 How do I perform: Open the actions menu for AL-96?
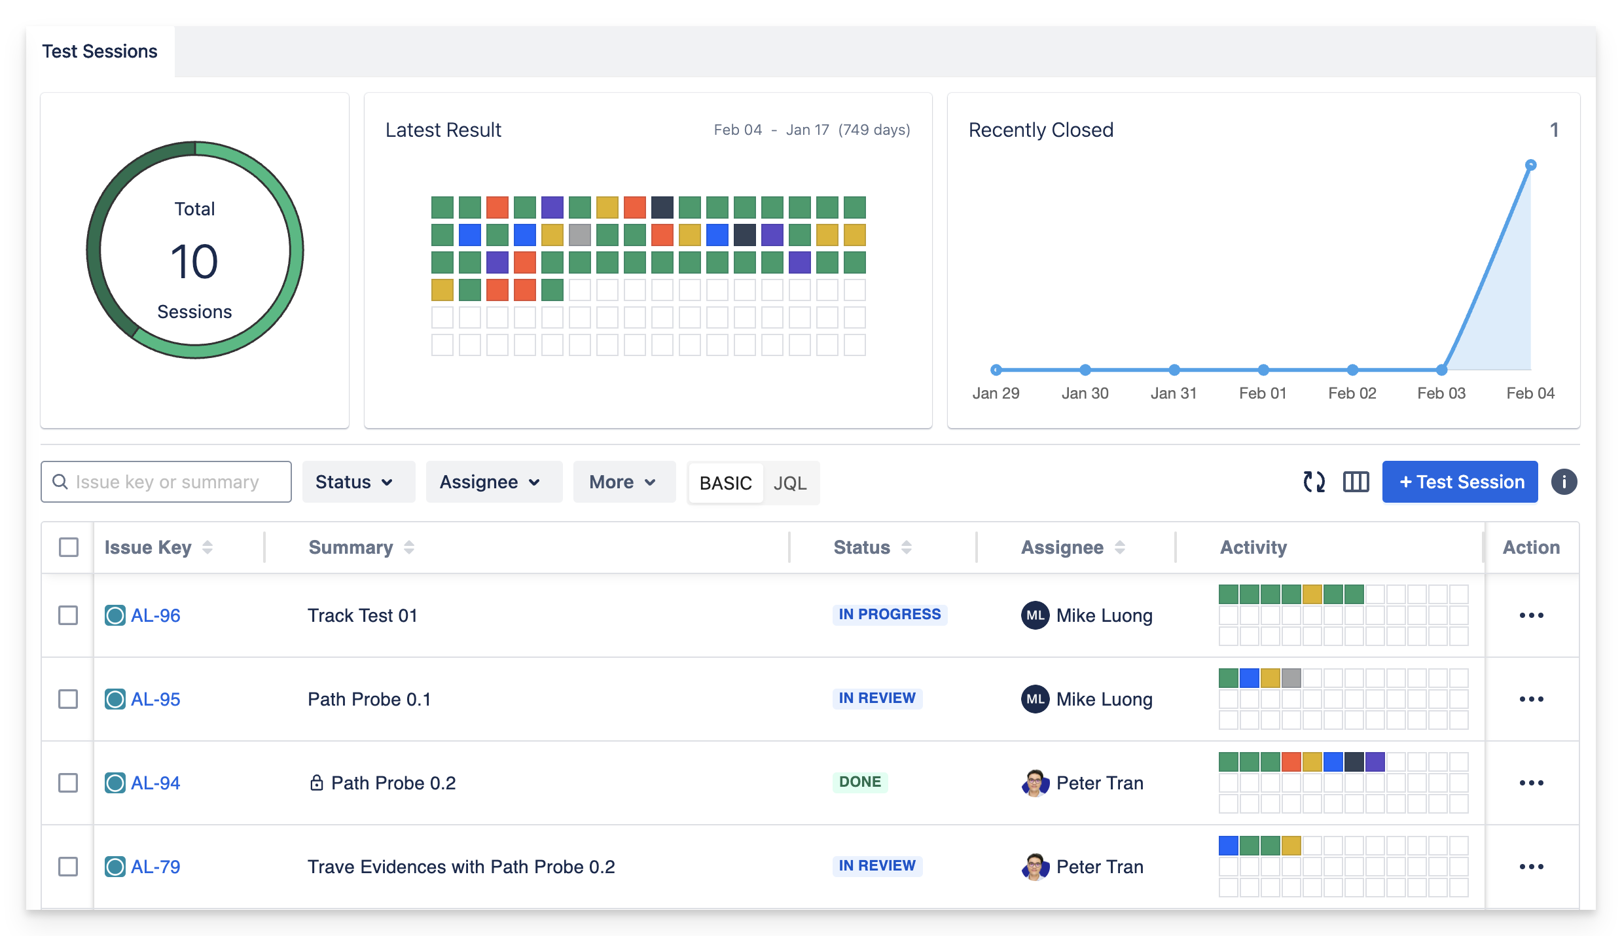1531,615
